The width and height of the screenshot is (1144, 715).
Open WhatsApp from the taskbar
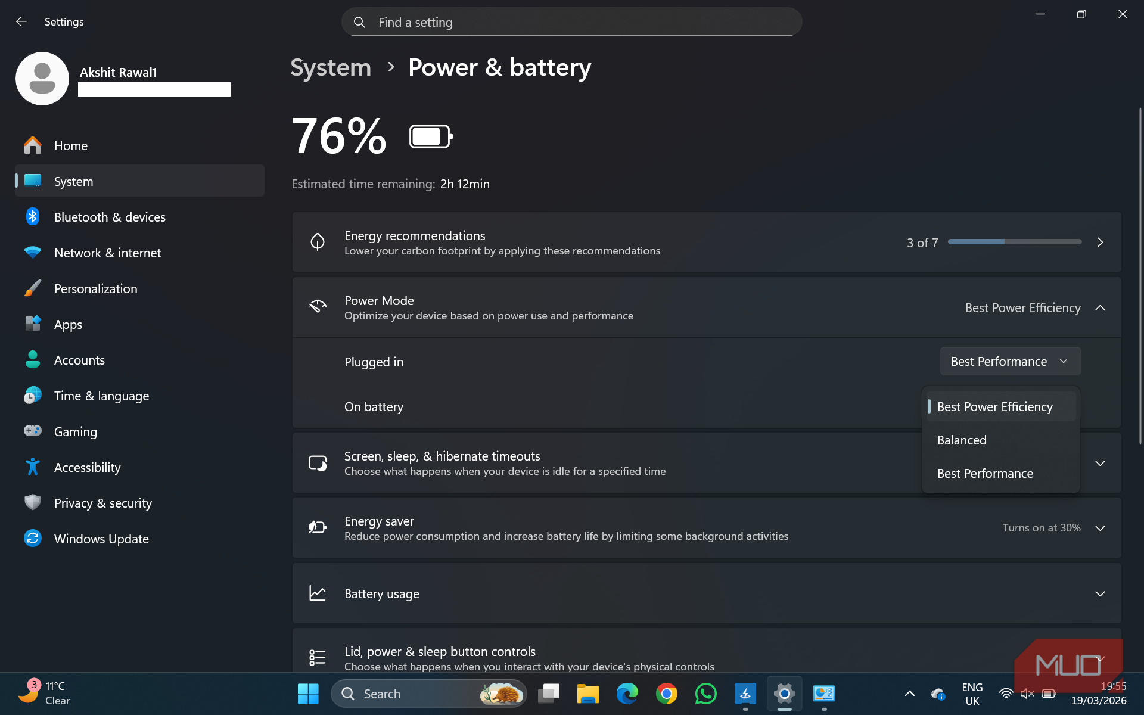(x=705, y=694)
